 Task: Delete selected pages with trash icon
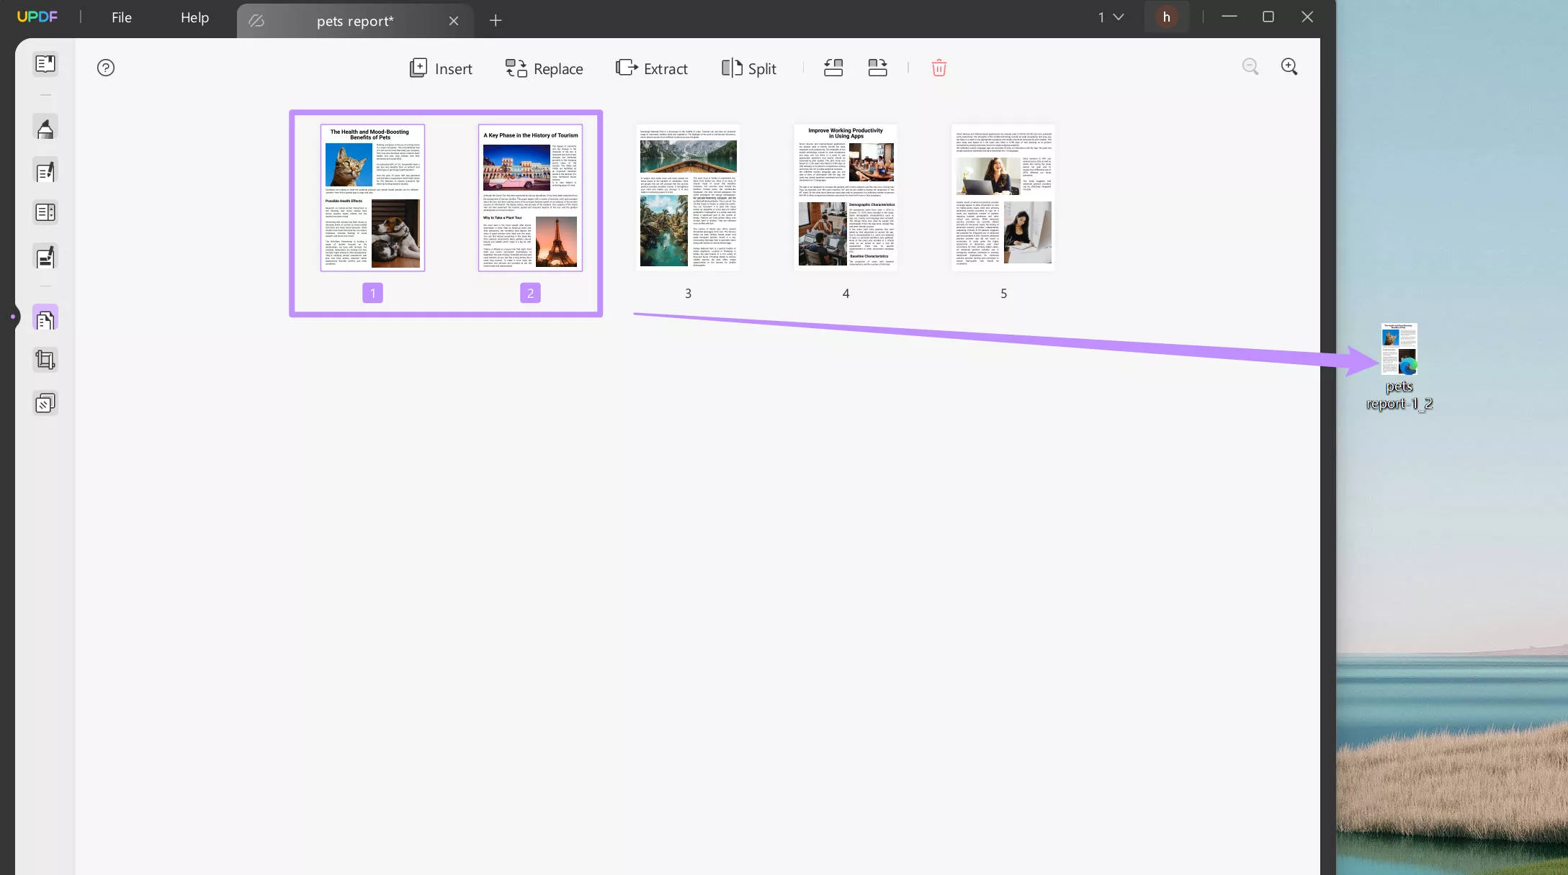click(938, 68)
